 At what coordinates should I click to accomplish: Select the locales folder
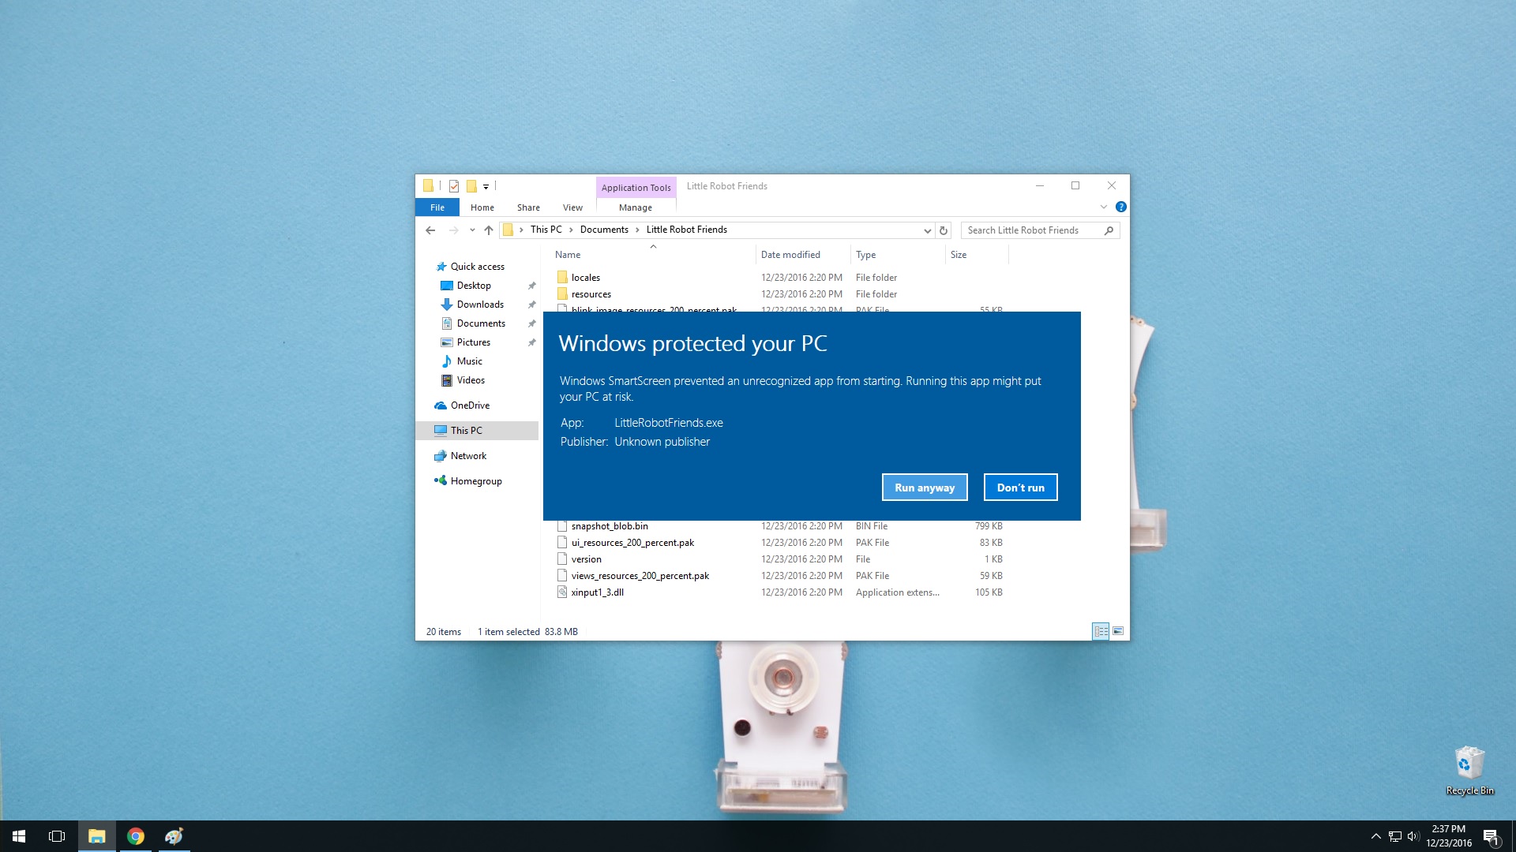click(x=585, y=277)
